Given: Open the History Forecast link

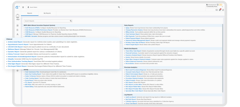Looking at the screenshot, I should 14,54.
